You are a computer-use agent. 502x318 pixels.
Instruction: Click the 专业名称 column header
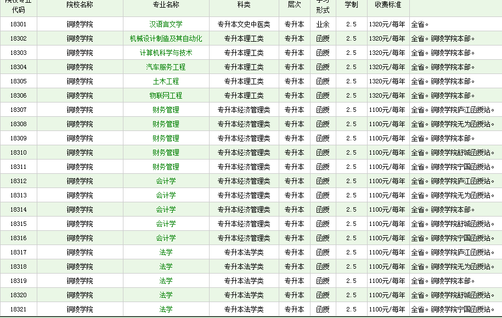coord(166,4)
